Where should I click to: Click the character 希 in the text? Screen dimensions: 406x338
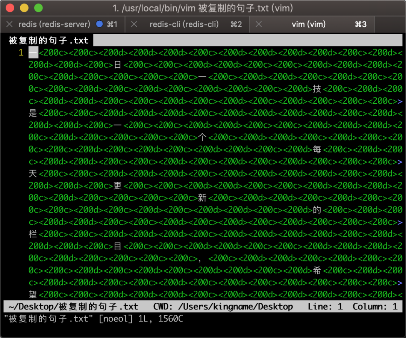(317, 270)
